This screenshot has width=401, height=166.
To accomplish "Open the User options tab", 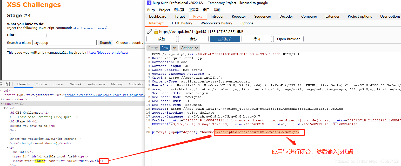I will (x=390, y=16).
